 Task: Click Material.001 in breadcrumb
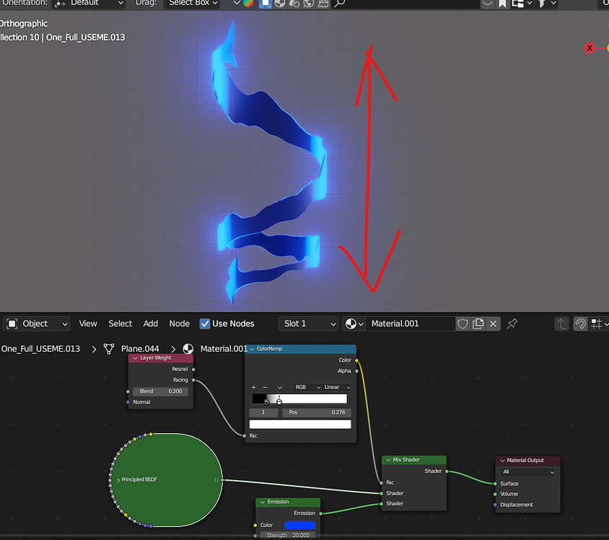click(224, 349)
